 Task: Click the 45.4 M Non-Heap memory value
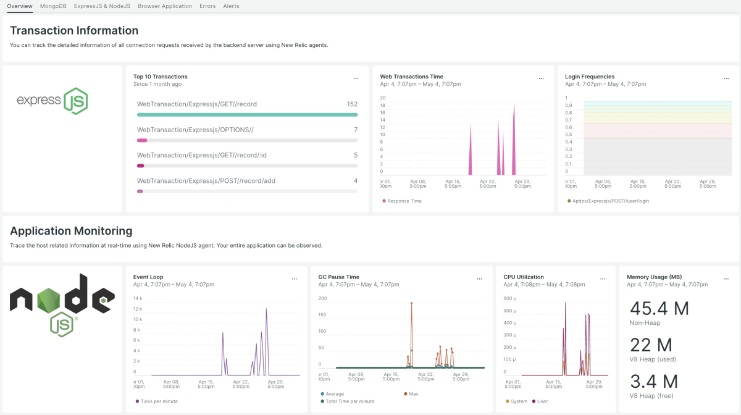pyautogui.click(x=659, y=308)
